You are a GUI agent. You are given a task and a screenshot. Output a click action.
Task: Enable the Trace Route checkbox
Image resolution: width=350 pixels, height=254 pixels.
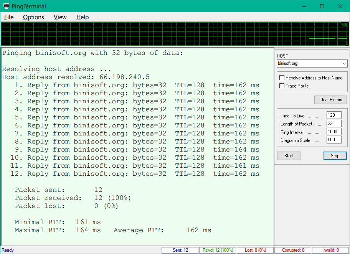[x=282, y=86]
